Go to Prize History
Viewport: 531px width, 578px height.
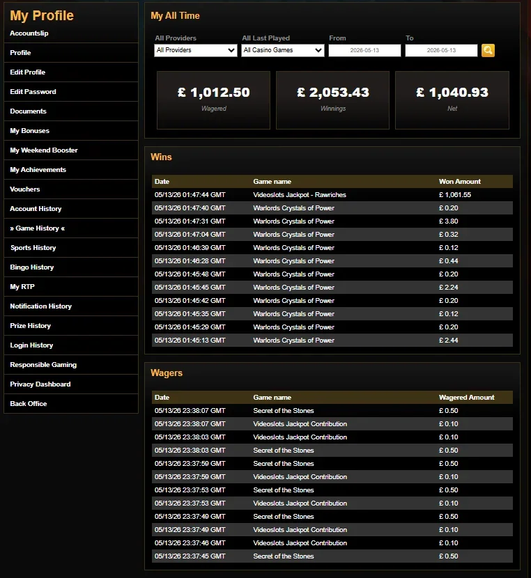point(71,326)
